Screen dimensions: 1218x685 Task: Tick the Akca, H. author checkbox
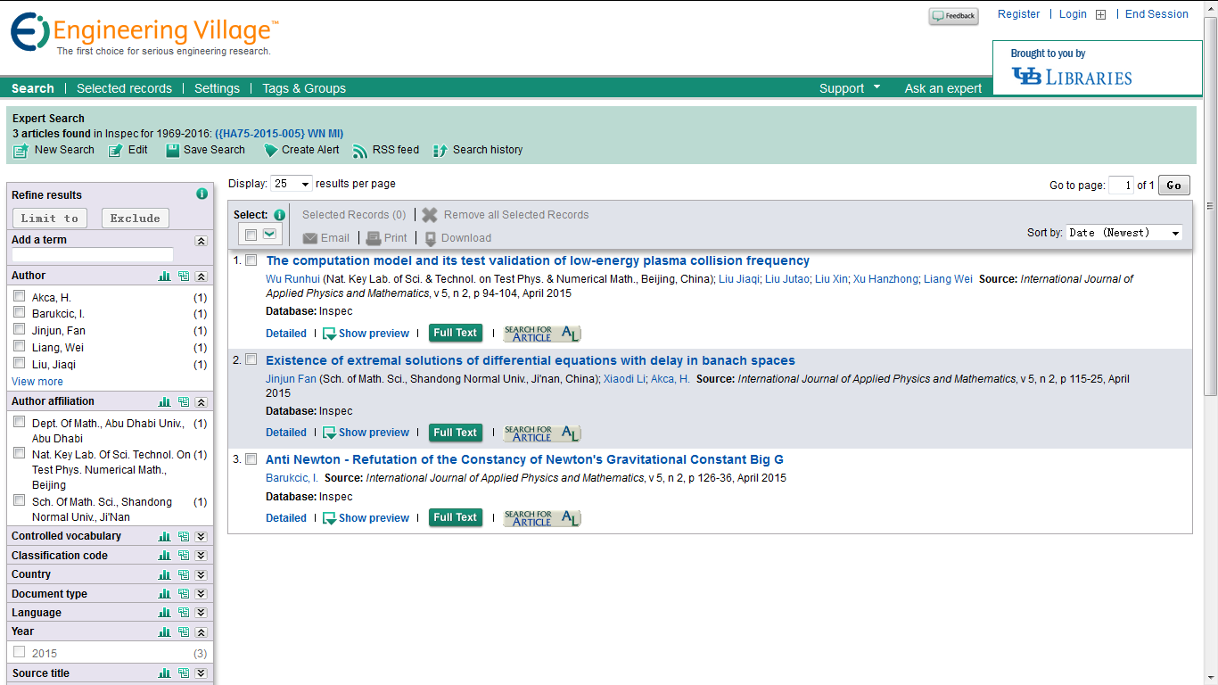[20, 297]
